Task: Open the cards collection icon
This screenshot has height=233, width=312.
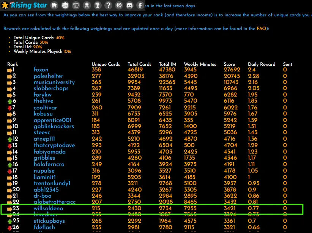Action: tap(76, 5)
